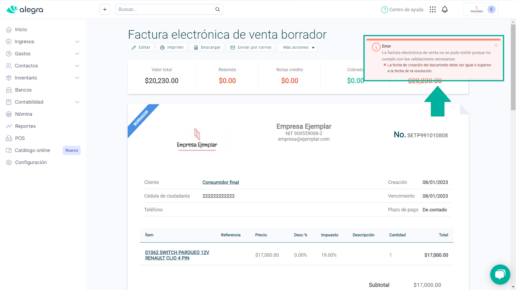Click the Retenido $0.00 amount
This screenshot has width=516, height=290.
coord(227,81)
